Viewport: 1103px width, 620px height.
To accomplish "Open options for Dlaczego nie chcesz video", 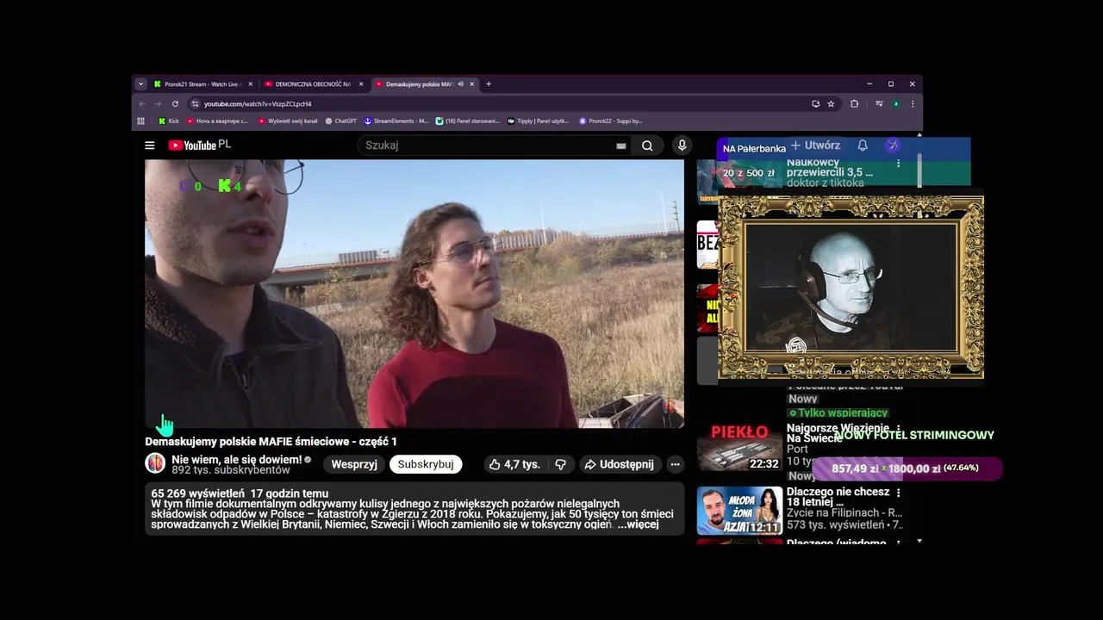I will (898, 493).
